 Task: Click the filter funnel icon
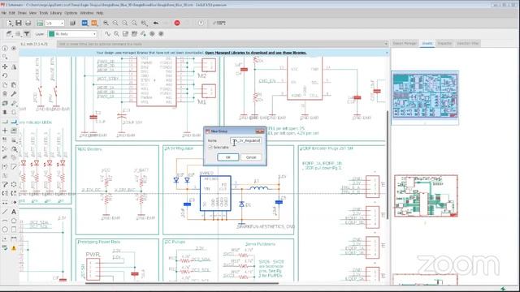[x=27, y=34]
